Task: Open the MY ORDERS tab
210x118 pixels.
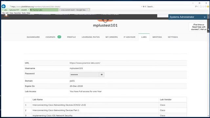Action: point(112,37)
